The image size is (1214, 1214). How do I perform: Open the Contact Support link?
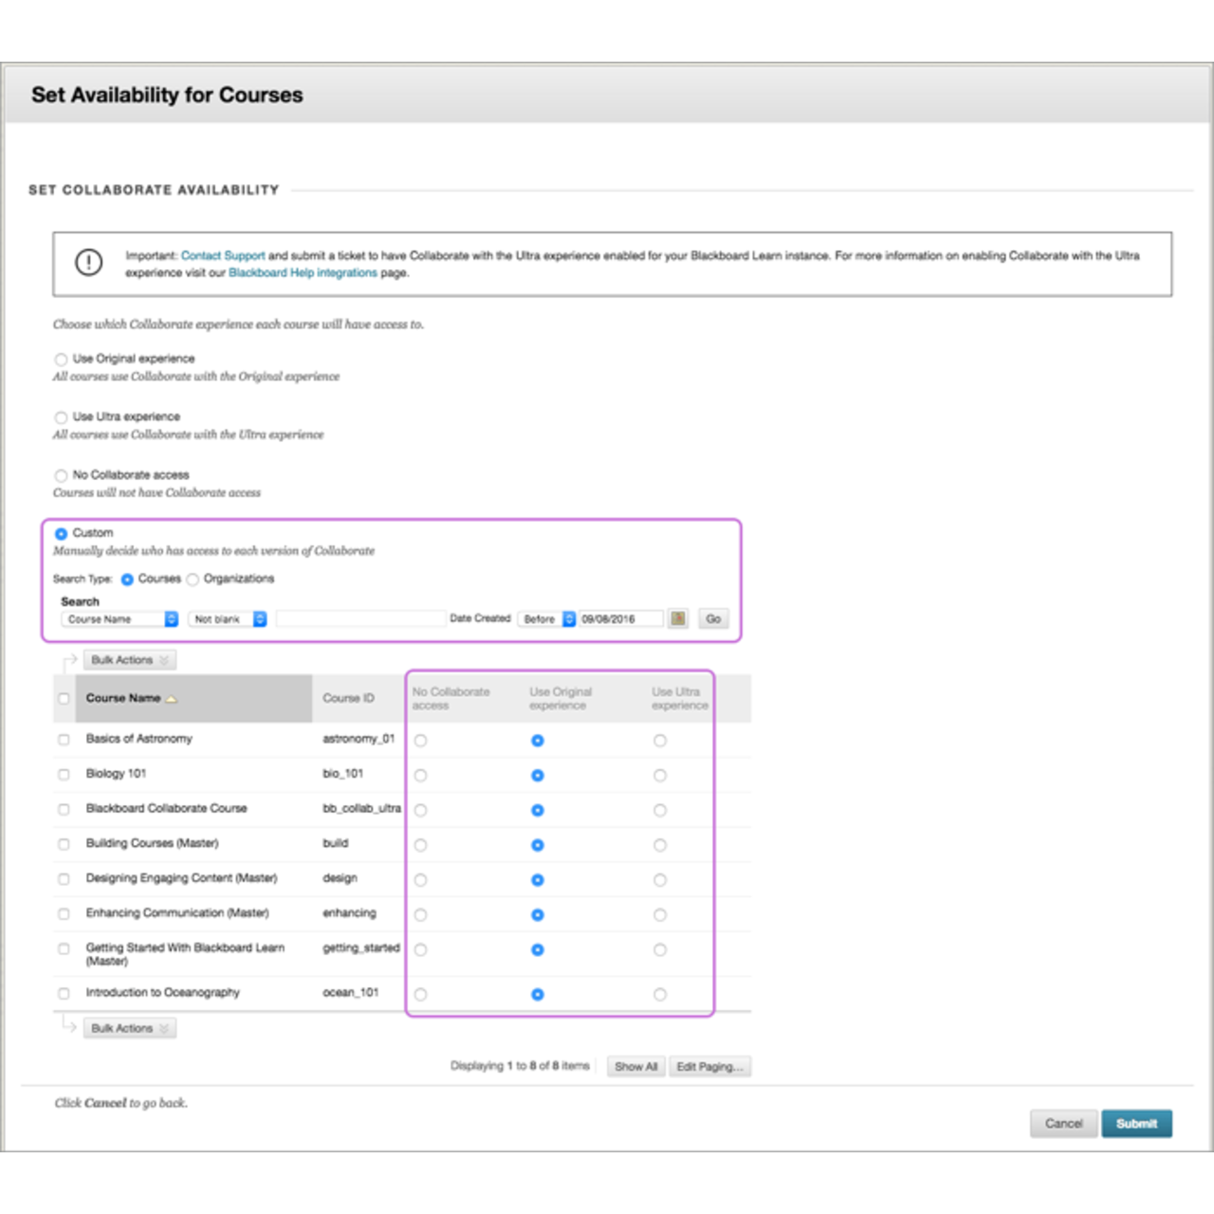tap(223, 255)
